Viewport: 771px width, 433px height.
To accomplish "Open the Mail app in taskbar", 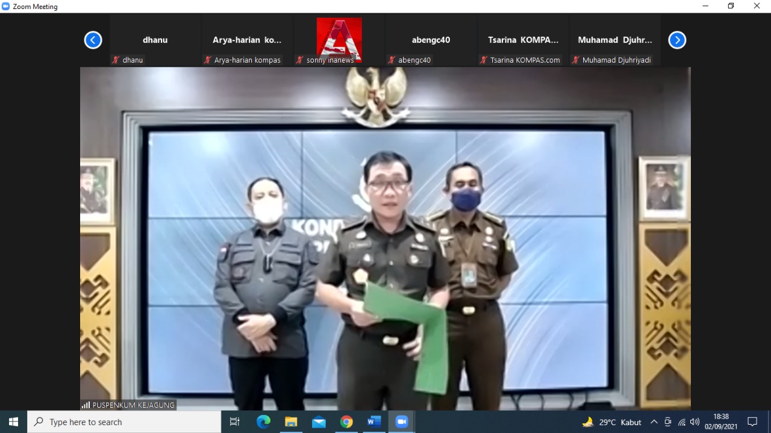I will point(319,422).
